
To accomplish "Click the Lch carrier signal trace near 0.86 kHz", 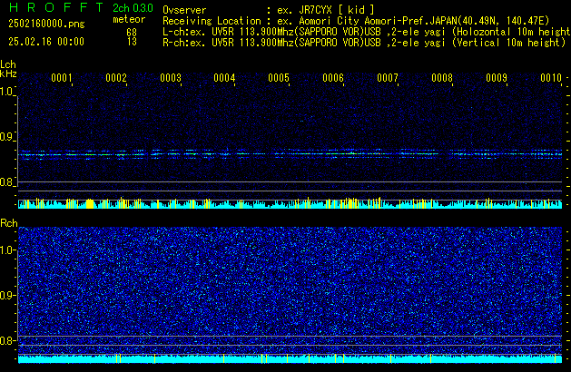I will [290, 154].
